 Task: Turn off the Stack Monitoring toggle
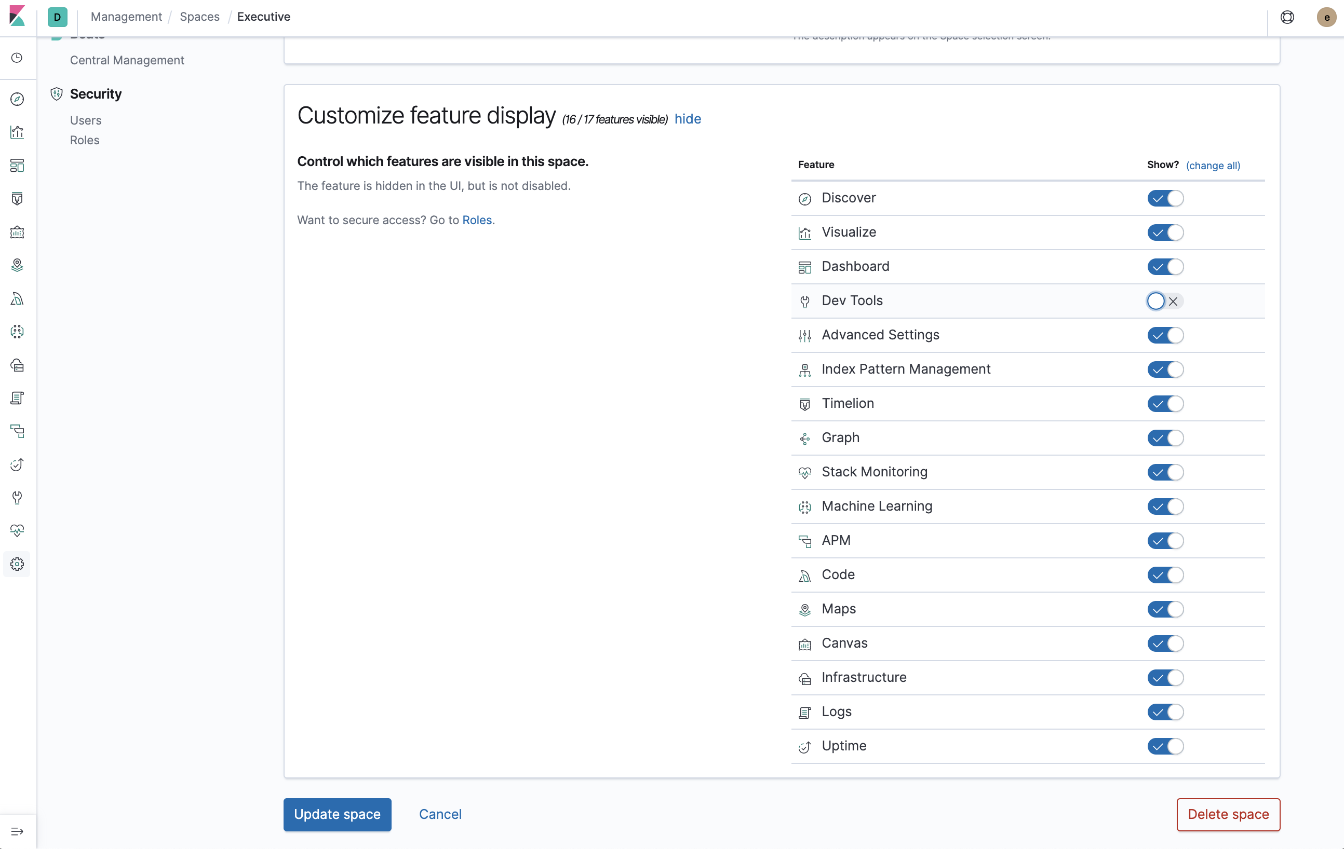[1165, 472]
